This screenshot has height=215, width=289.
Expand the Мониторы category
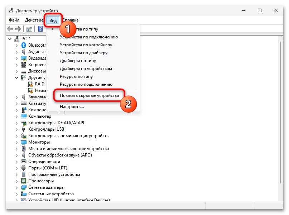[x=16, y=142]
